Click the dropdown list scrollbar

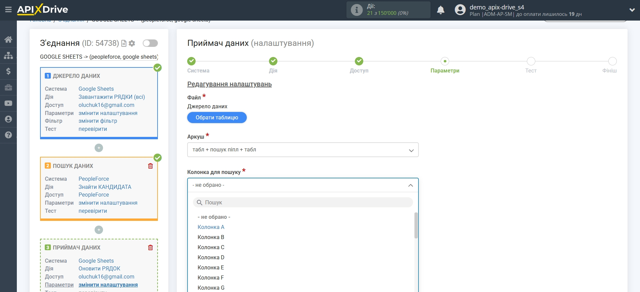coord(416,226)
